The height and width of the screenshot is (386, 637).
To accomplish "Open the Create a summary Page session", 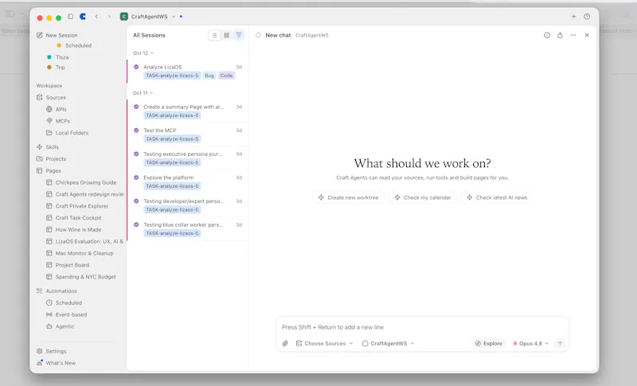I will [x=188, y=111].
